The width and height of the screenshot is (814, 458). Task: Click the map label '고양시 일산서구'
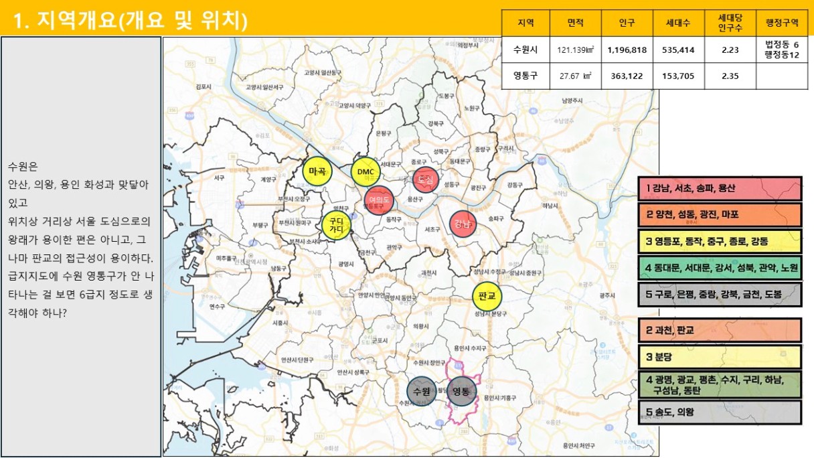click(x=264, y=87)
